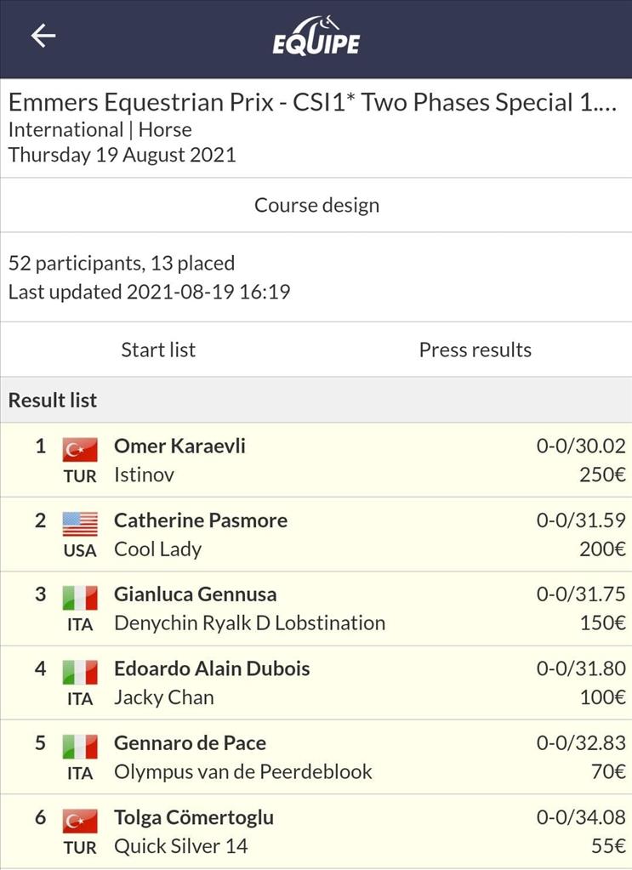632x870 pixels.
Task: Select Tolga Cömertoglu result entry
Action: coord(316,831)
